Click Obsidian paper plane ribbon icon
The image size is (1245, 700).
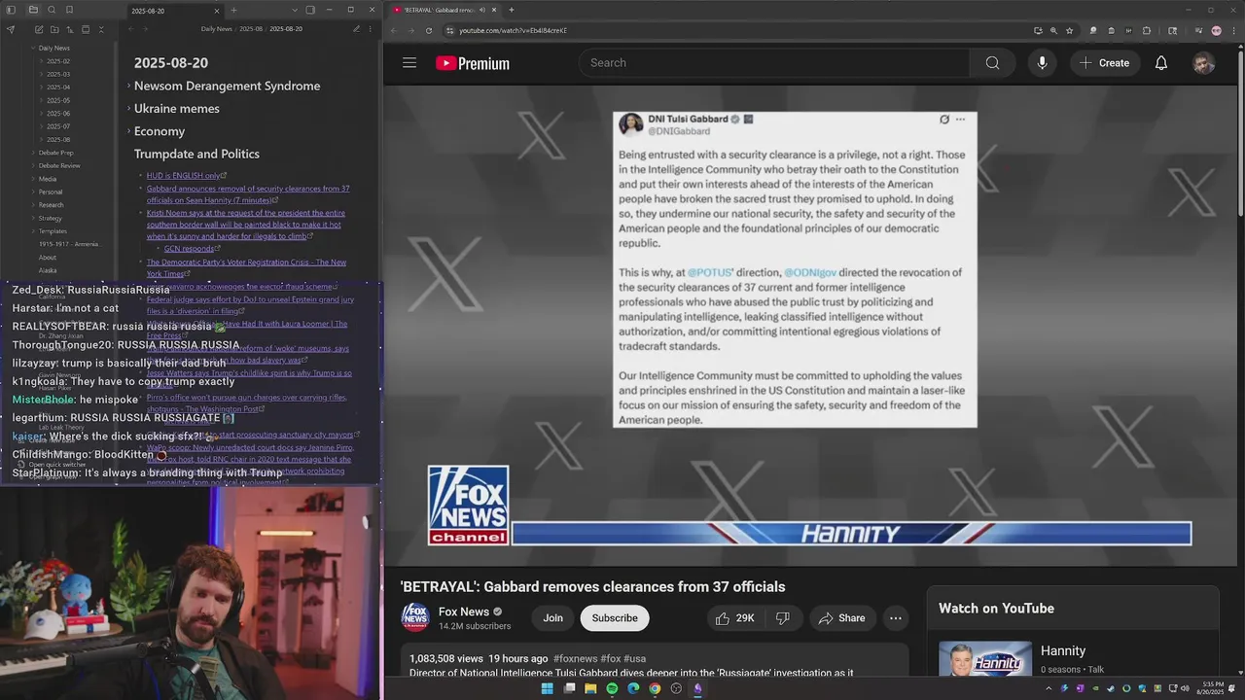(x=11, y=29)
